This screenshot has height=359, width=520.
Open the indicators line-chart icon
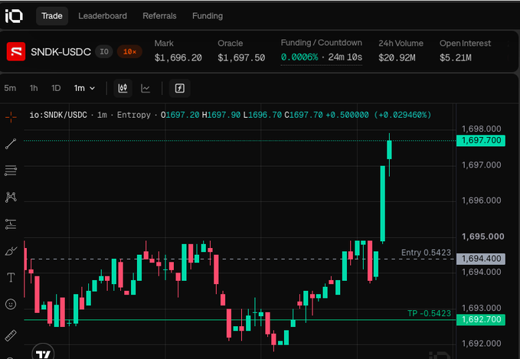tap(146, 88)
